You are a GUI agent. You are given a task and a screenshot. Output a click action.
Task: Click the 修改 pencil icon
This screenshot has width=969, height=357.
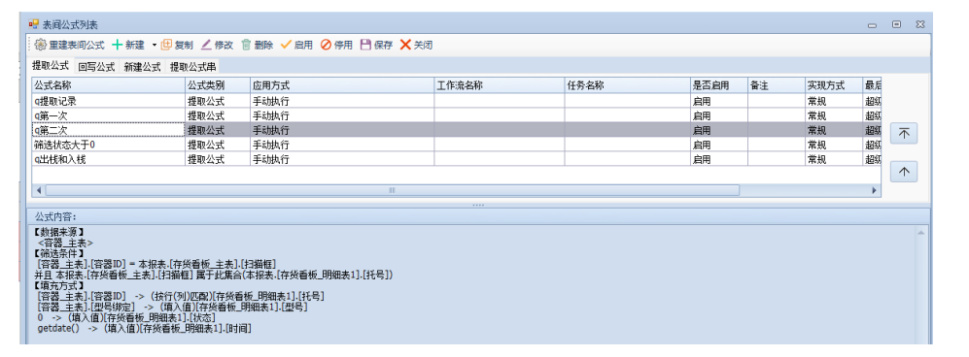tap(206, 45)
